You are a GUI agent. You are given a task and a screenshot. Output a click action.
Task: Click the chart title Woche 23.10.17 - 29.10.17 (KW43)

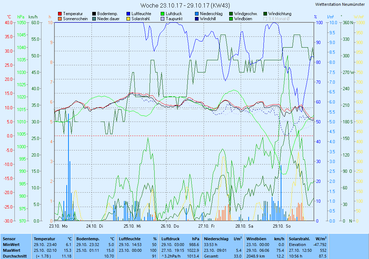(x=185, y=5)
